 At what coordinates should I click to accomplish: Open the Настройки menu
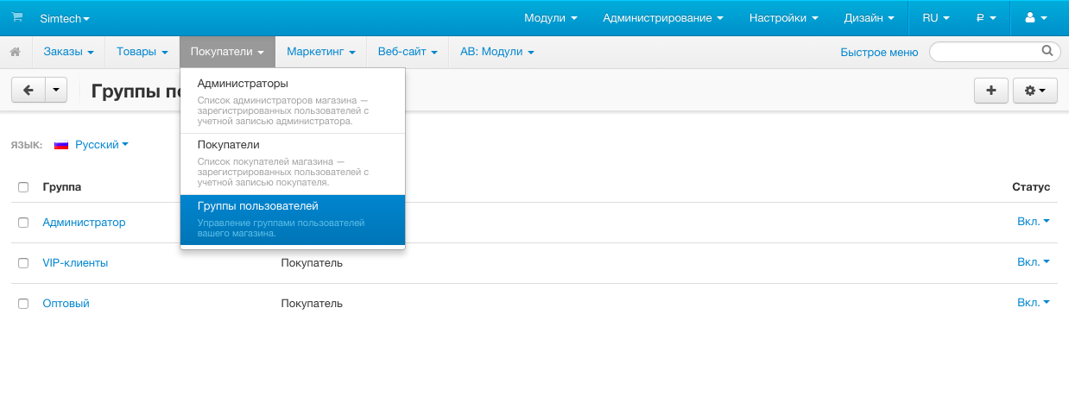[x=784, y=17]
